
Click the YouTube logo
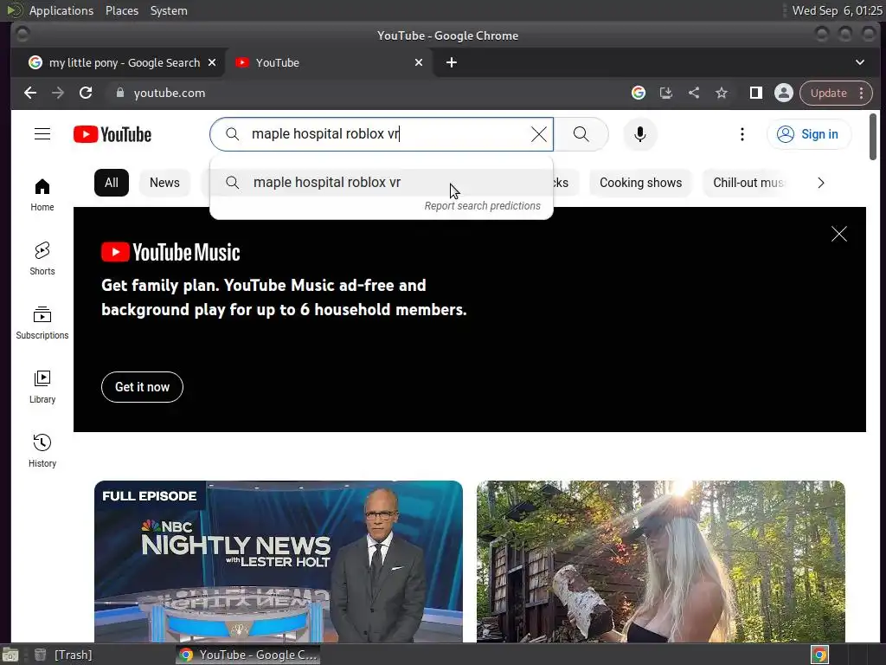tap(112, 134)
